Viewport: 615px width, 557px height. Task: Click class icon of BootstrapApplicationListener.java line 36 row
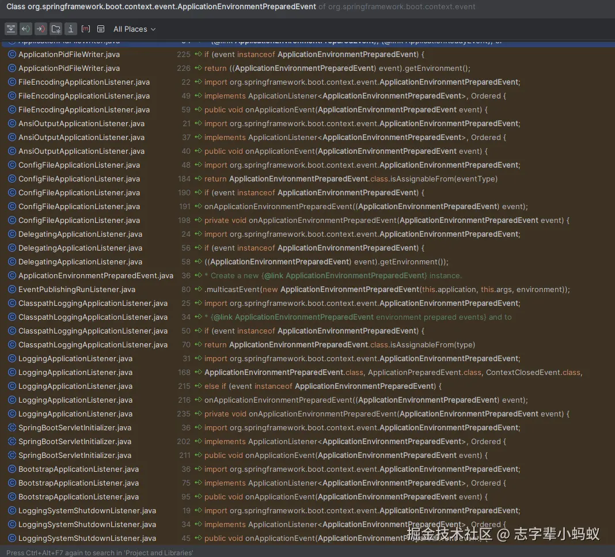click(x=12, y=469)
